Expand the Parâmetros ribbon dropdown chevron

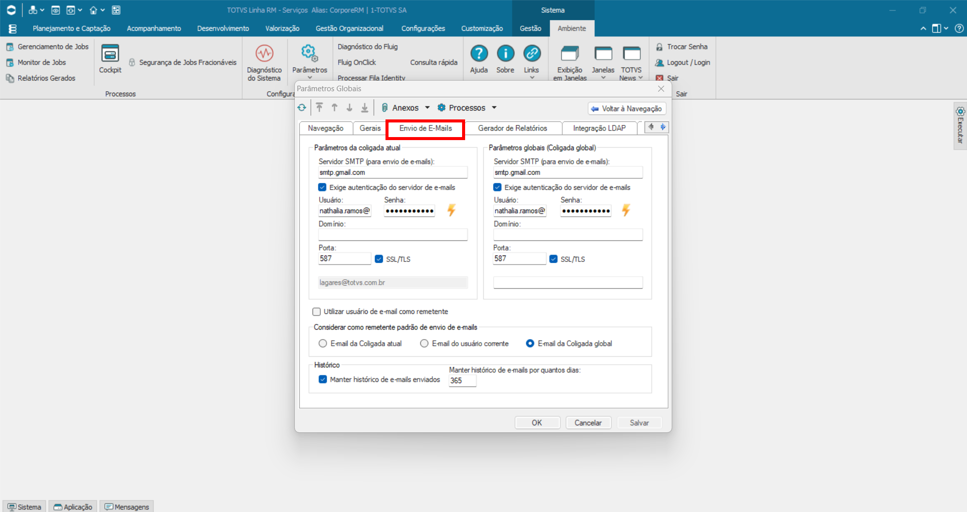click(x=310, y=78)
